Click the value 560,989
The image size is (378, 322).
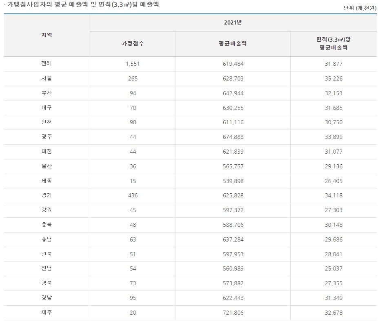click(233, 268)
